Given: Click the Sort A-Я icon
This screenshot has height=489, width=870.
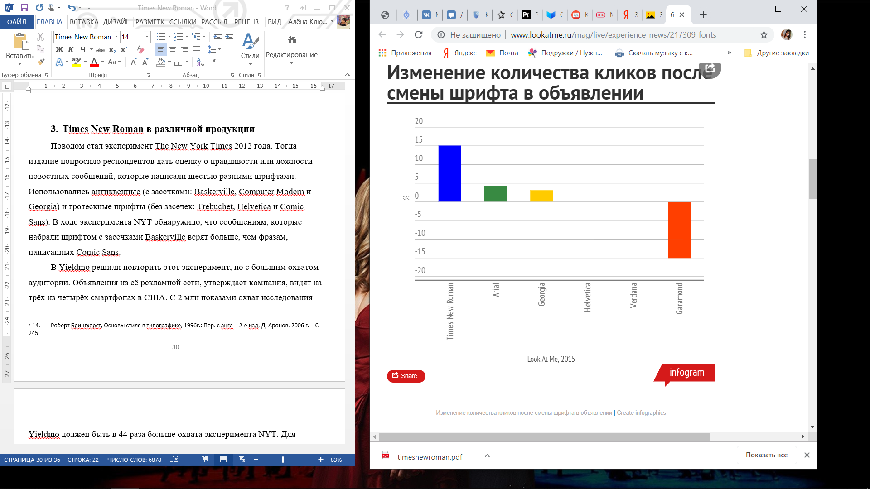Looking at the screenshot, I should pyautogui.click(x=201, y=62).
